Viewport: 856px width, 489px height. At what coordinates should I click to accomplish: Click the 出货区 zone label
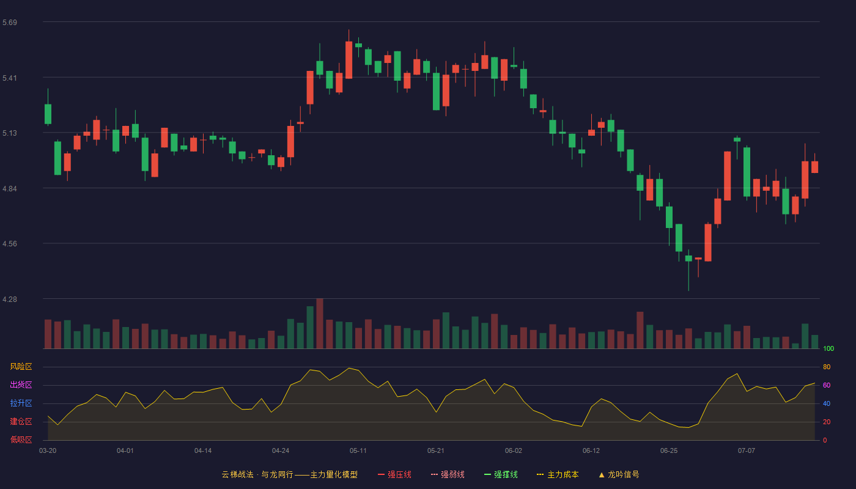point(21,385)
